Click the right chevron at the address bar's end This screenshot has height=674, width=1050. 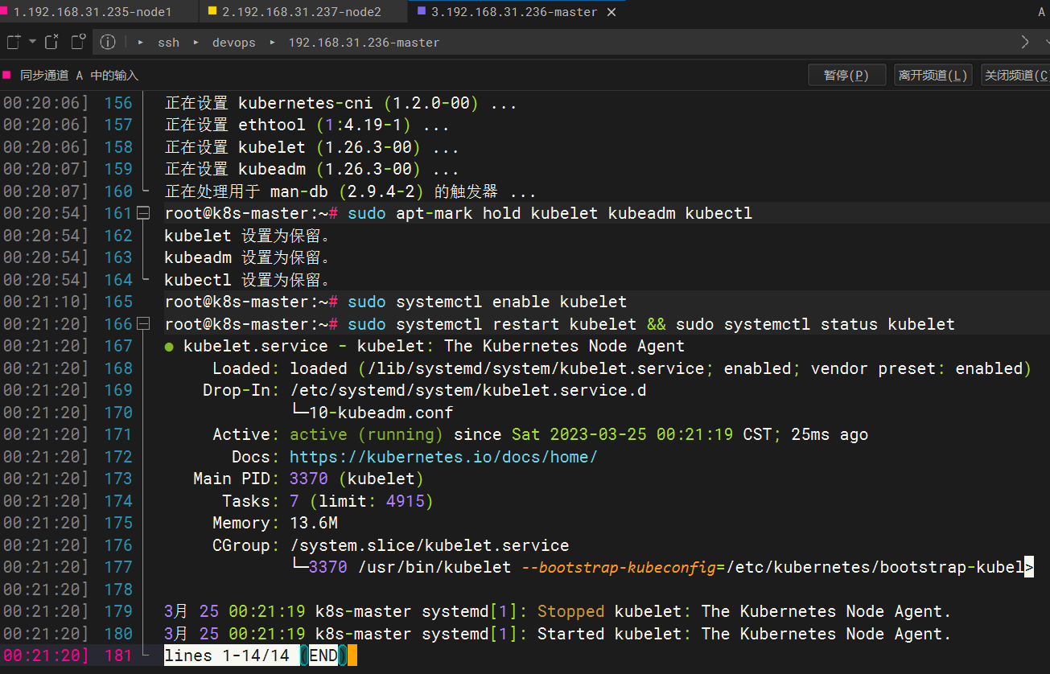pos(1024,42)
